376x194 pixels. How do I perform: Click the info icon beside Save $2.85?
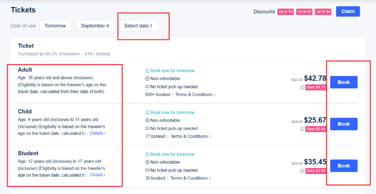302,129
